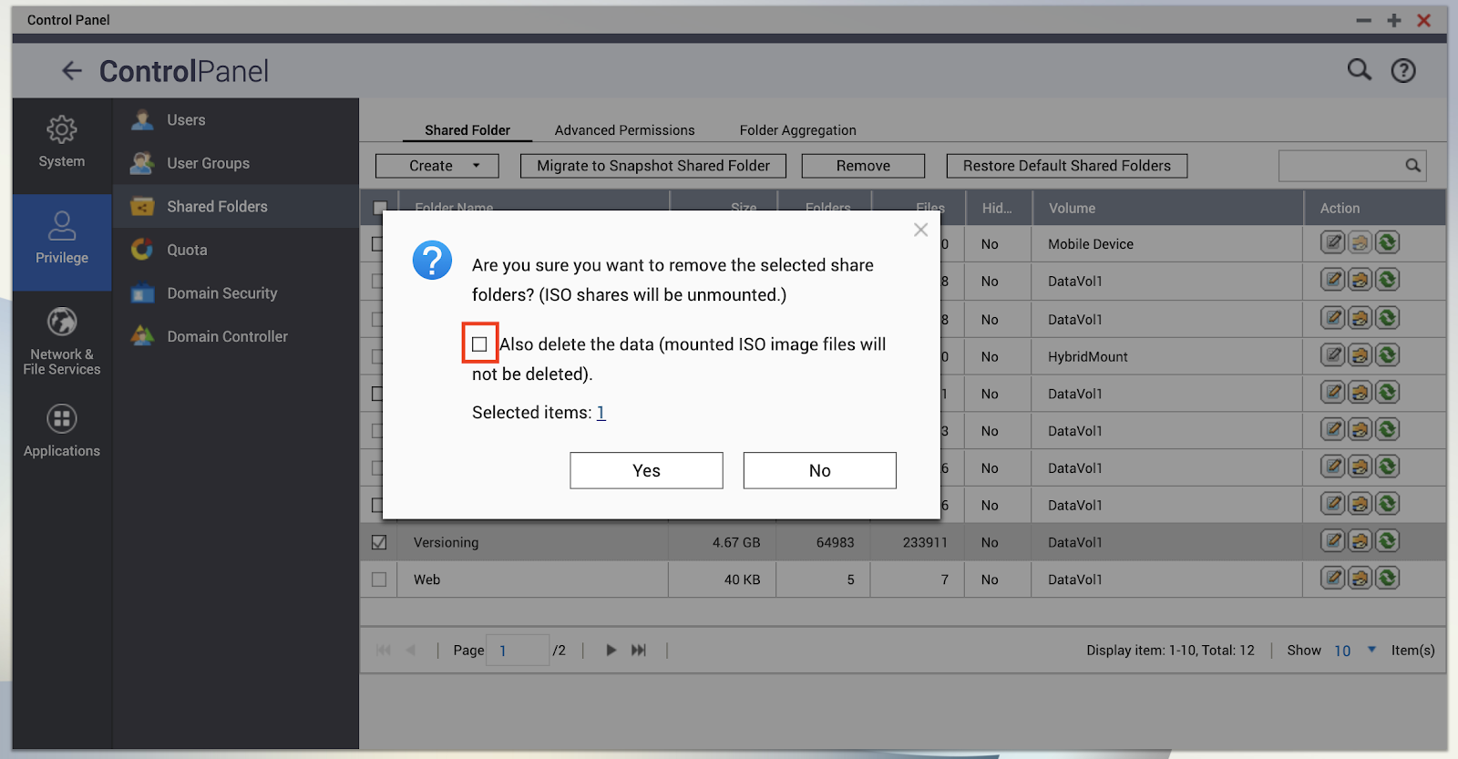The image size is (1458, 759).
Task: Enable 'Also delete the data' checkbox
Action: [x=479, y=344]
